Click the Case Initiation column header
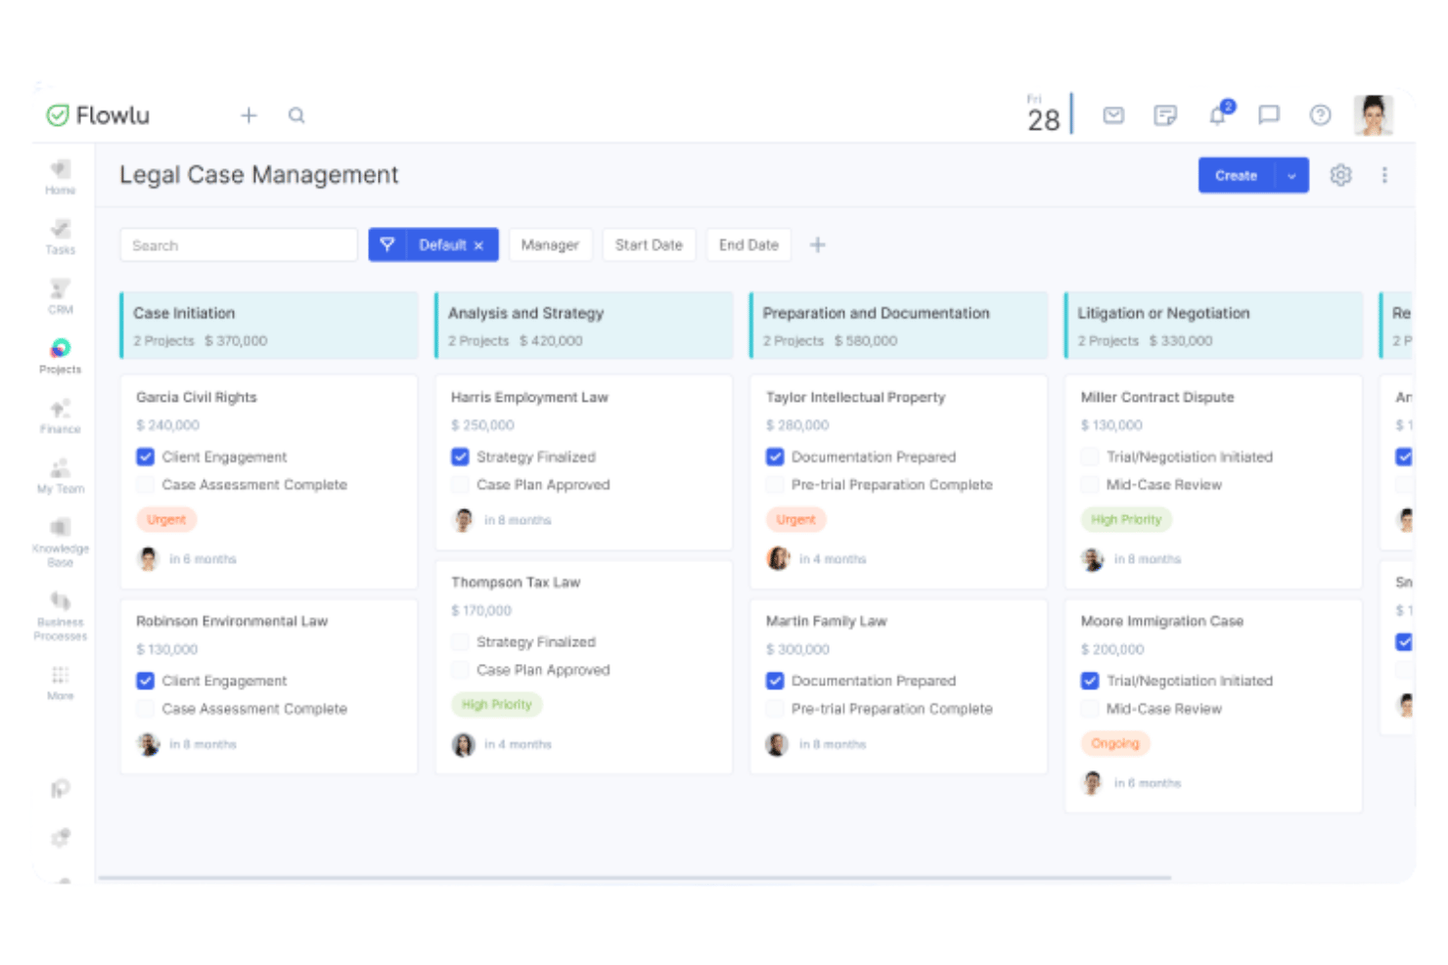 coord(269,325)
